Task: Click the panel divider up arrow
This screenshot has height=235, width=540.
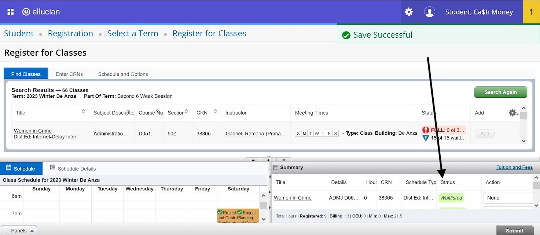Action: tap(253, 160)
